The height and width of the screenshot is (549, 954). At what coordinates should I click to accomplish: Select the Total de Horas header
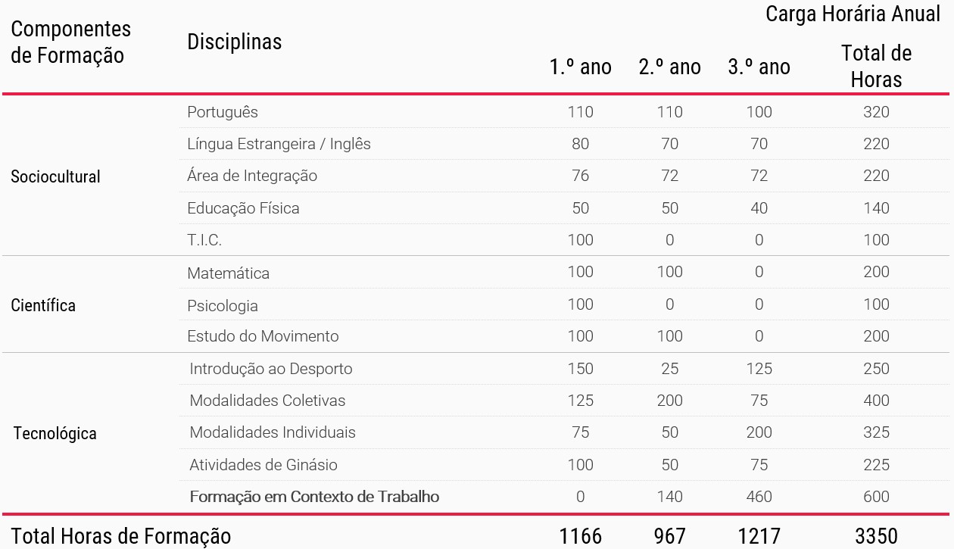[876, 66]
